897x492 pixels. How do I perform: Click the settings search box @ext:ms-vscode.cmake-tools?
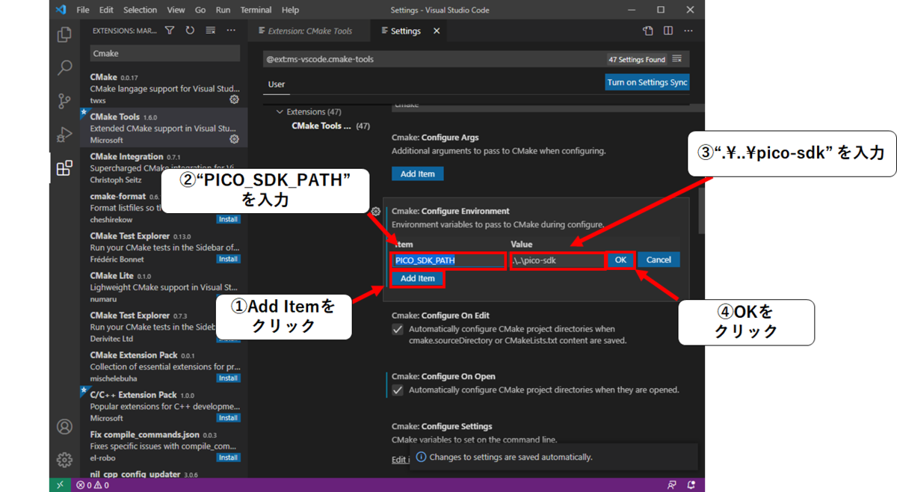point(436,59)
